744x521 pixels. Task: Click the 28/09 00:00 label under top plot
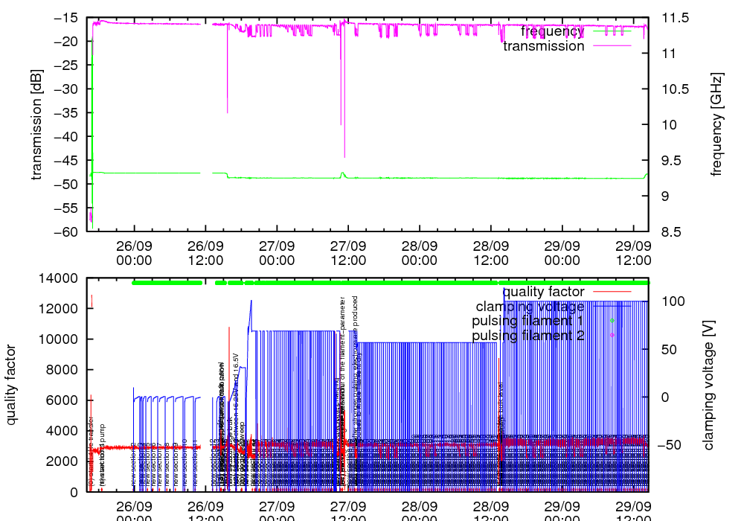pyautogui.click(x=420, y=252)
